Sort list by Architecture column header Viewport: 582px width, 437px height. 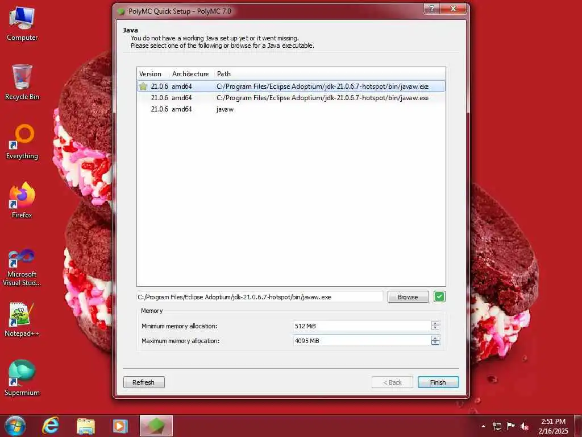click(192, 73)
